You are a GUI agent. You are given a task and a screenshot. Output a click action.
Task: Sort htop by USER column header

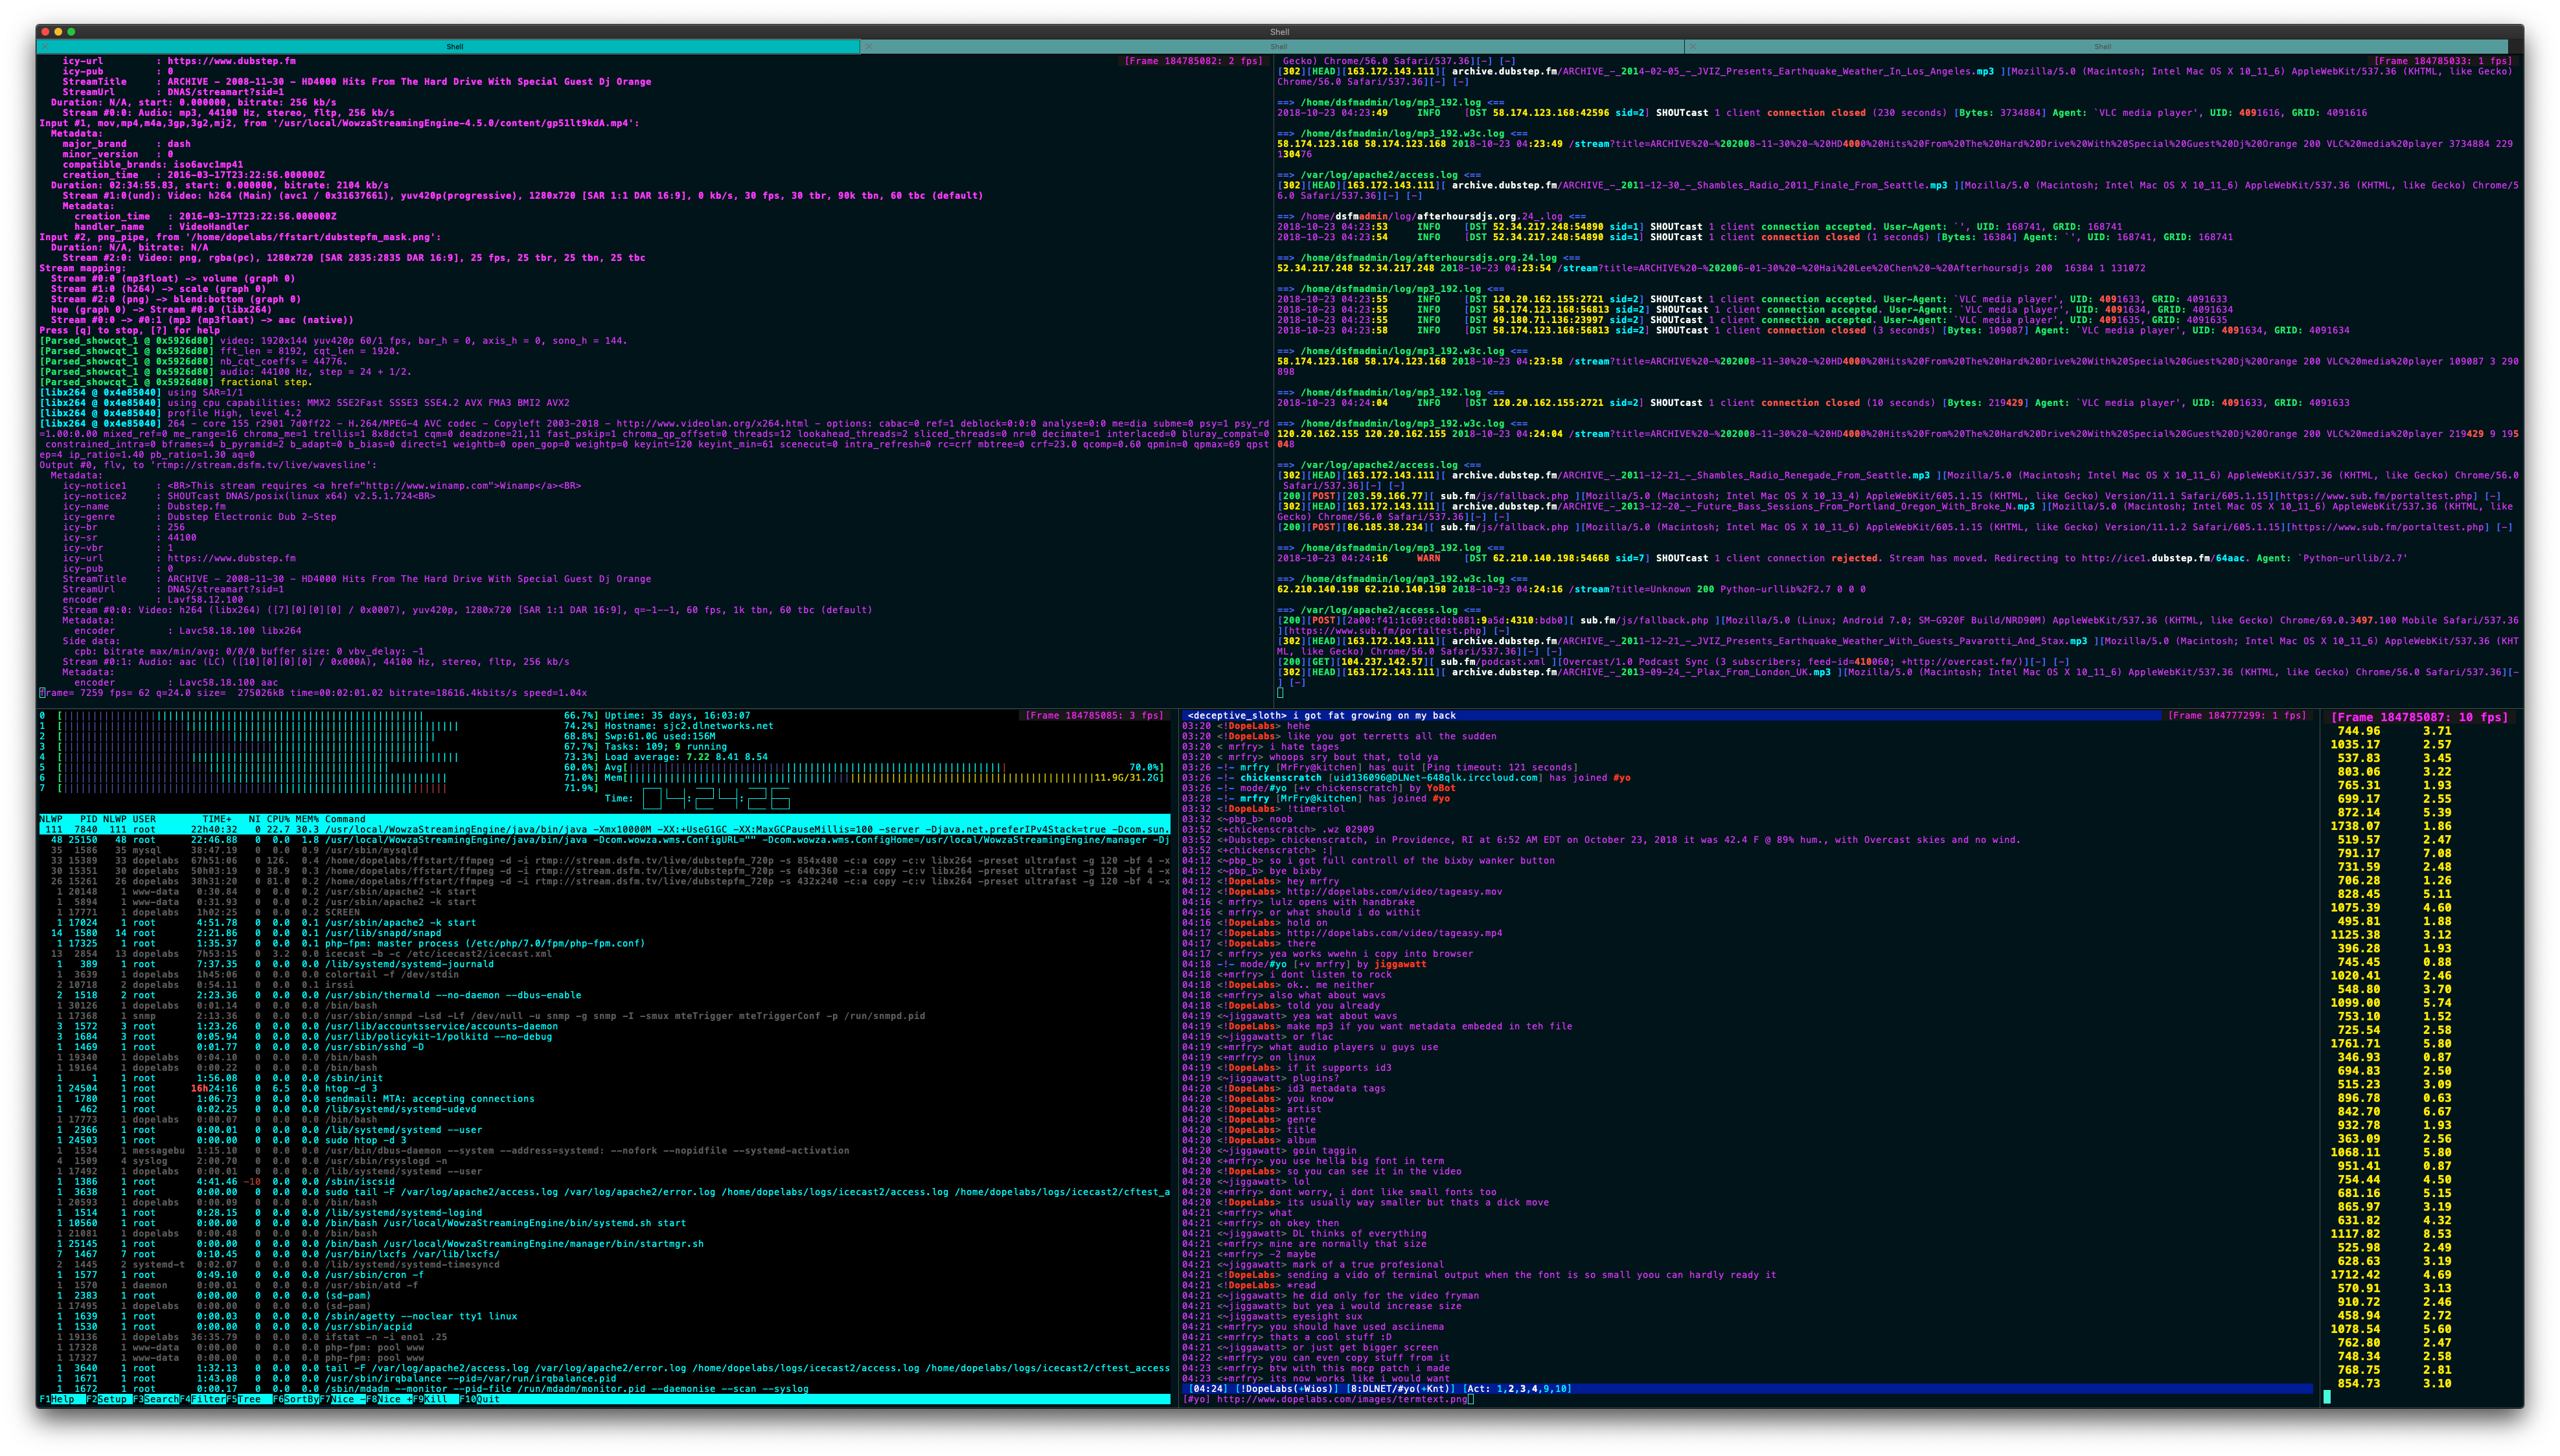144,819
